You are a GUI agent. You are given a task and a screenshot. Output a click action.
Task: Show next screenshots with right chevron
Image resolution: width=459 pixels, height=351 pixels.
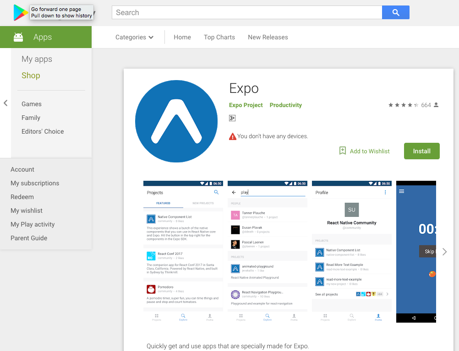[x=445, y=252]
